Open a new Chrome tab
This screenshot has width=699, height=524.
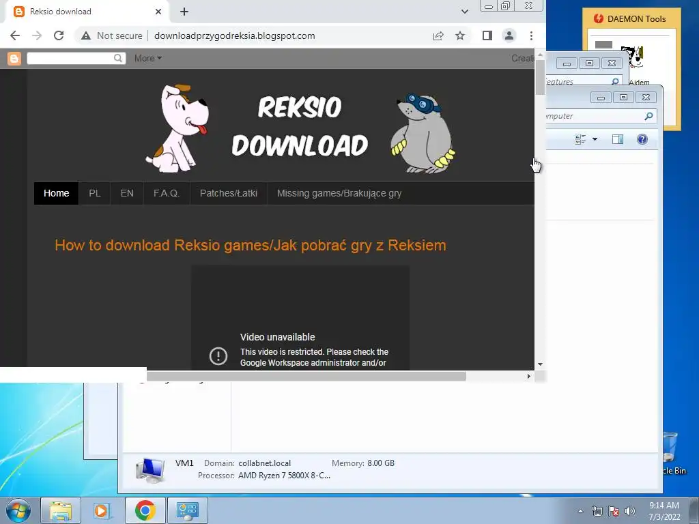pyautogui.click(x=184, y=12)
